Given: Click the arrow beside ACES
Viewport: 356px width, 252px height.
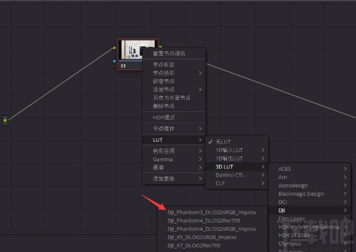Looking at the screenshot, I should click(345, 169).
